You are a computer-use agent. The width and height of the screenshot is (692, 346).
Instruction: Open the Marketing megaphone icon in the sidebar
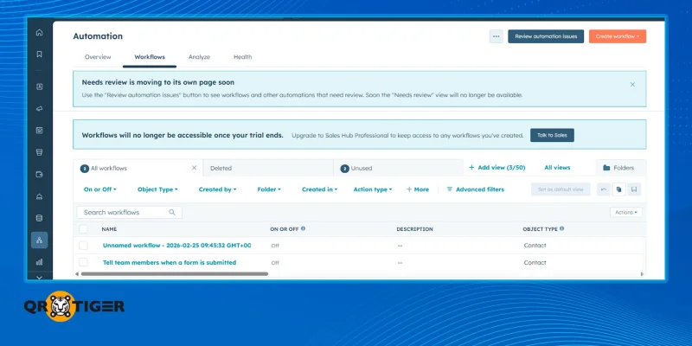39,109
